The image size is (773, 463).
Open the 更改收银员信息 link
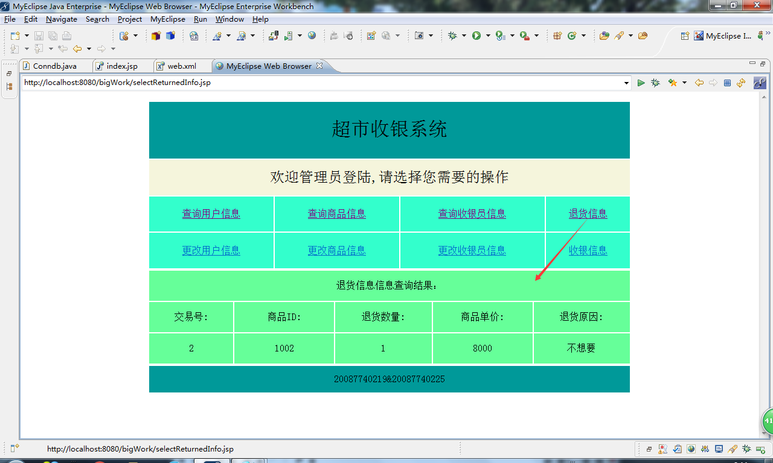[472, 250]
